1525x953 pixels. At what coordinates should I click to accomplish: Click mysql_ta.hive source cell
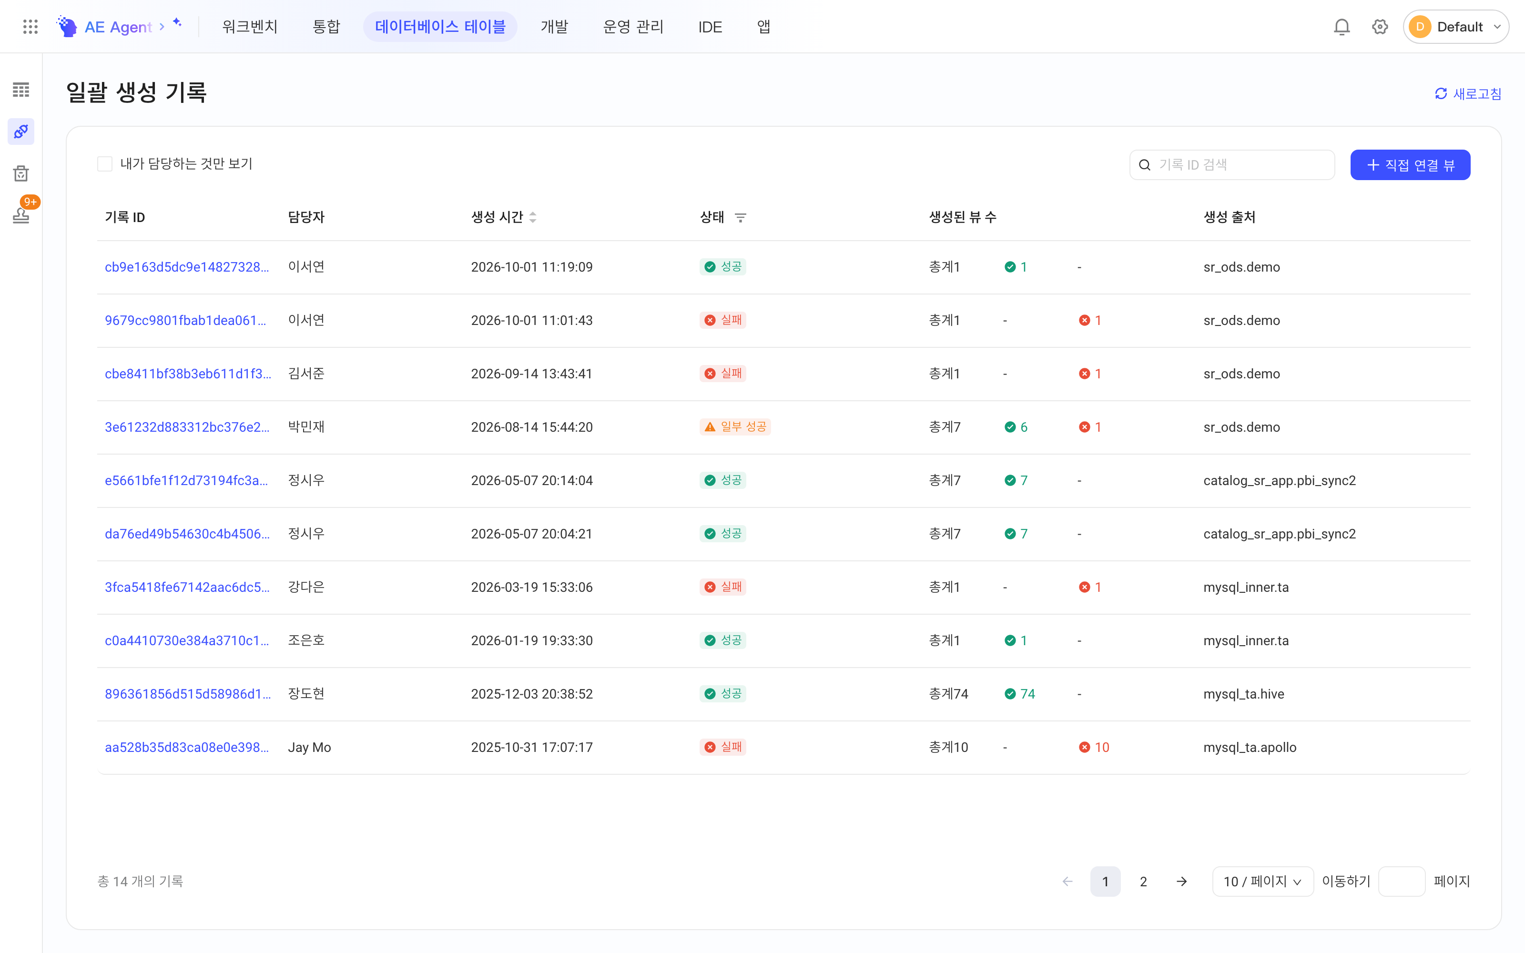(x=1243, y=694)
